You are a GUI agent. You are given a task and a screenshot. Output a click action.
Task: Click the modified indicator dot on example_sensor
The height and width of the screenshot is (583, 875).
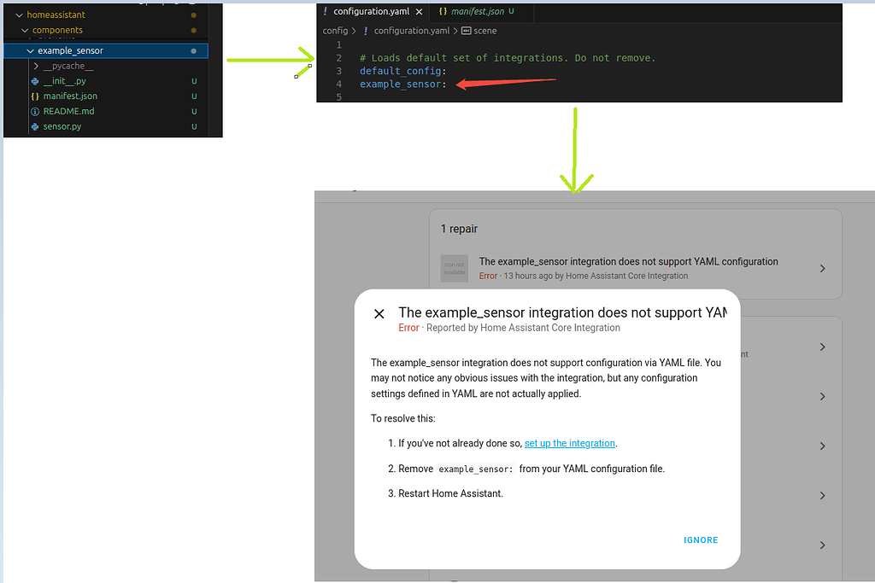[194, 50]
